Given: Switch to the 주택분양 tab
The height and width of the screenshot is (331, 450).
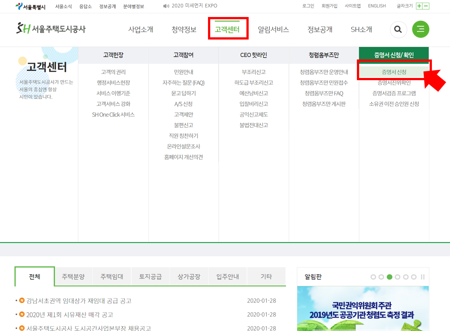Looking at the screenshot, I should coord(73,276).
